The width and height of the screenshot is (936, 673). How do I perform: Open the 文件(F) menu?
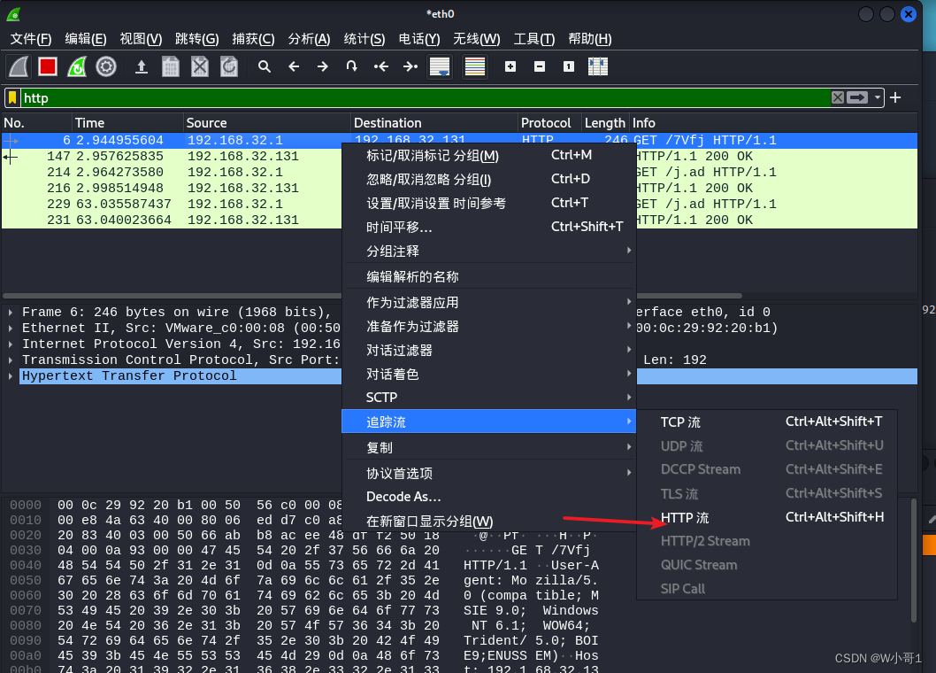click(x=31, y=39)
